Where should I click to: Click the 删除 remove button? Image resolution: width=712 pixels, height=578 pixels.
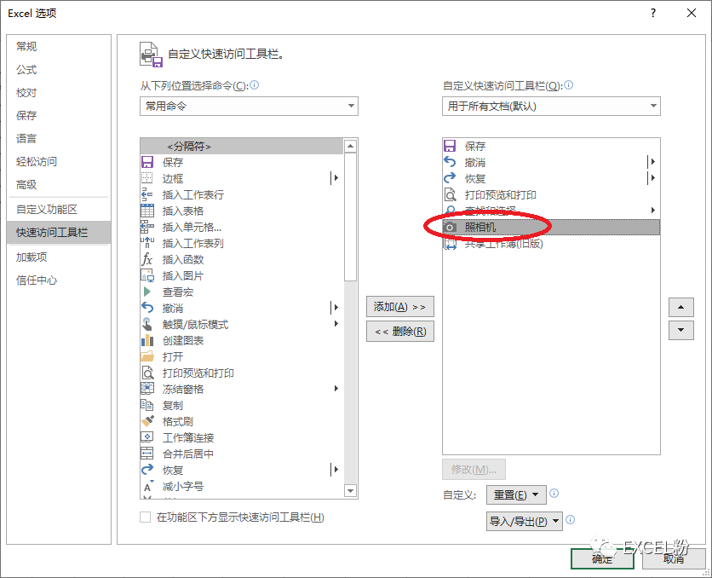400,332
